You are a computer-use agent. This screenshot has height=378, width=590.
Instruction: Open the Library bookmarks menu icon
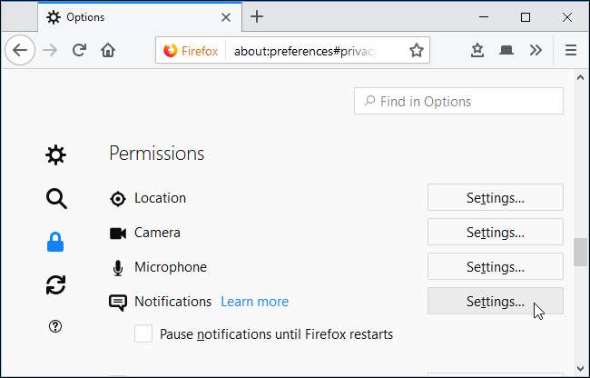tap(477, 51)
